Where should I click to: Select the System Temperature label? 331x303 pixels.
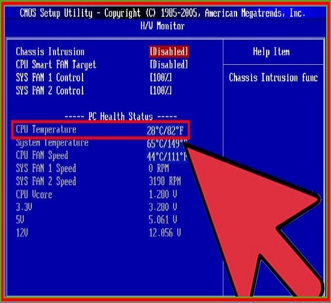coord(52,143)
